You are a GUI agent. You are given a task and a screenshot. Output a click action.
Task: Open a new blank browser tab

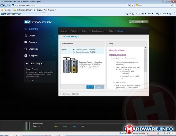click(44, 14)
